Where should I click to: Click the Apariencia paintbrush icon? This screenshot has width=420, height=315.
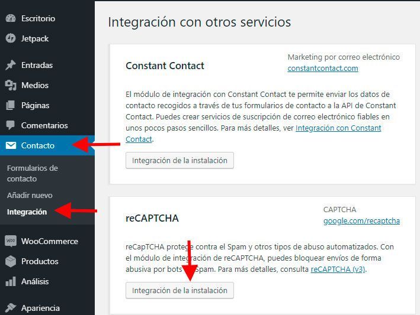pyautogui.click(x=11, y=308)
